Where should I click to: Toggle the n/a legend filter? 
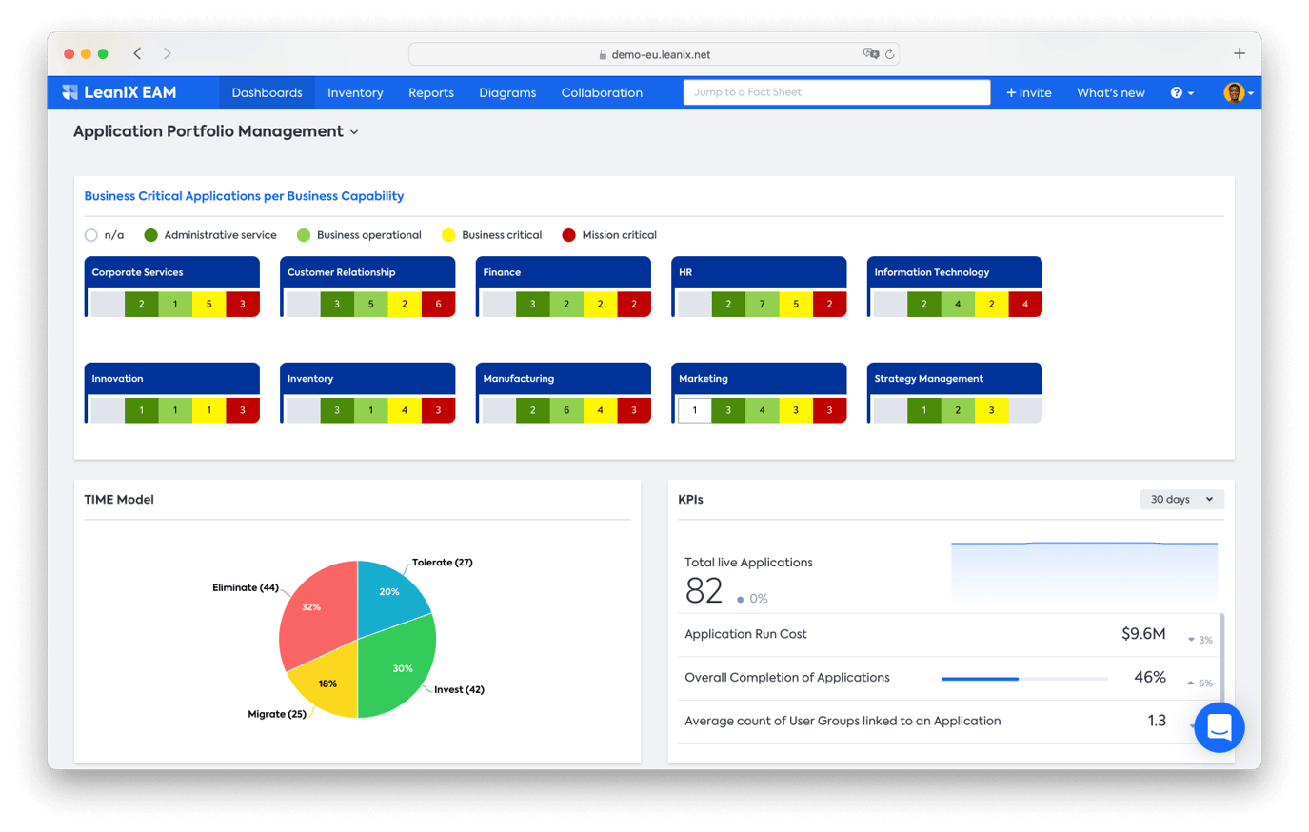pyautogui.click(x=90, y=235)
